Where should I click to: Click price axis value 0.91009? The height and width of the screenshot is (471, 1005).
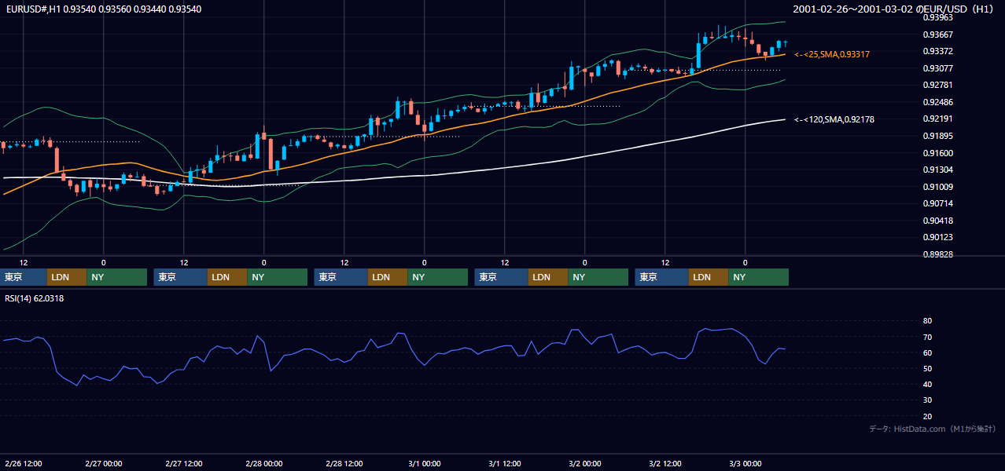coord(937,187)
